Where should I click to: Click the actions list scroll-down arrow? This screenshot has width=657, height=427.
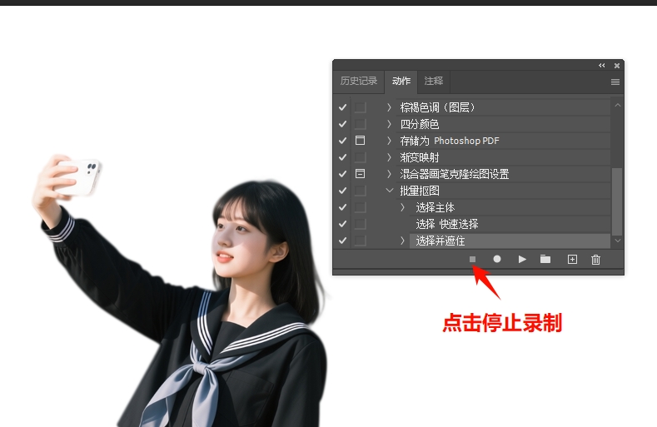click(x=617, y=241)
